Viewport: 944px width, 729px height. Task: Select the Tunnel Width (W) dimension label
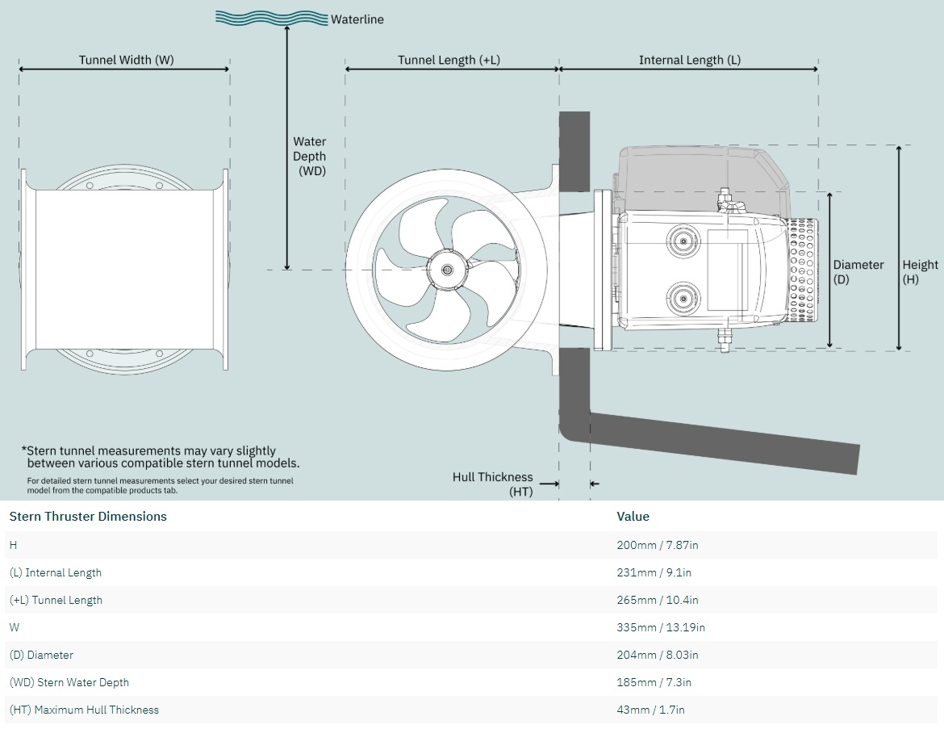pyautogui.click(x=126, y=60)
